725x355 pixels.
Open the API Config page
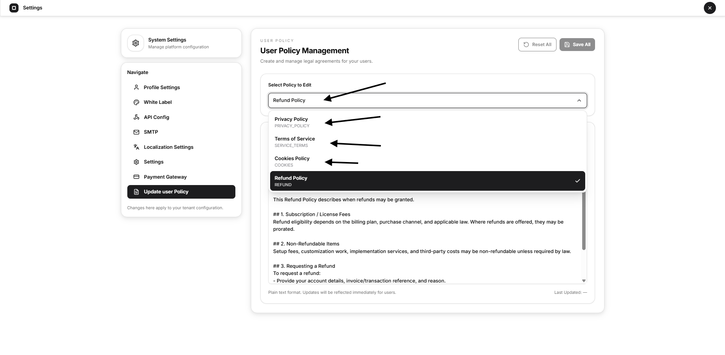[181, 117]
